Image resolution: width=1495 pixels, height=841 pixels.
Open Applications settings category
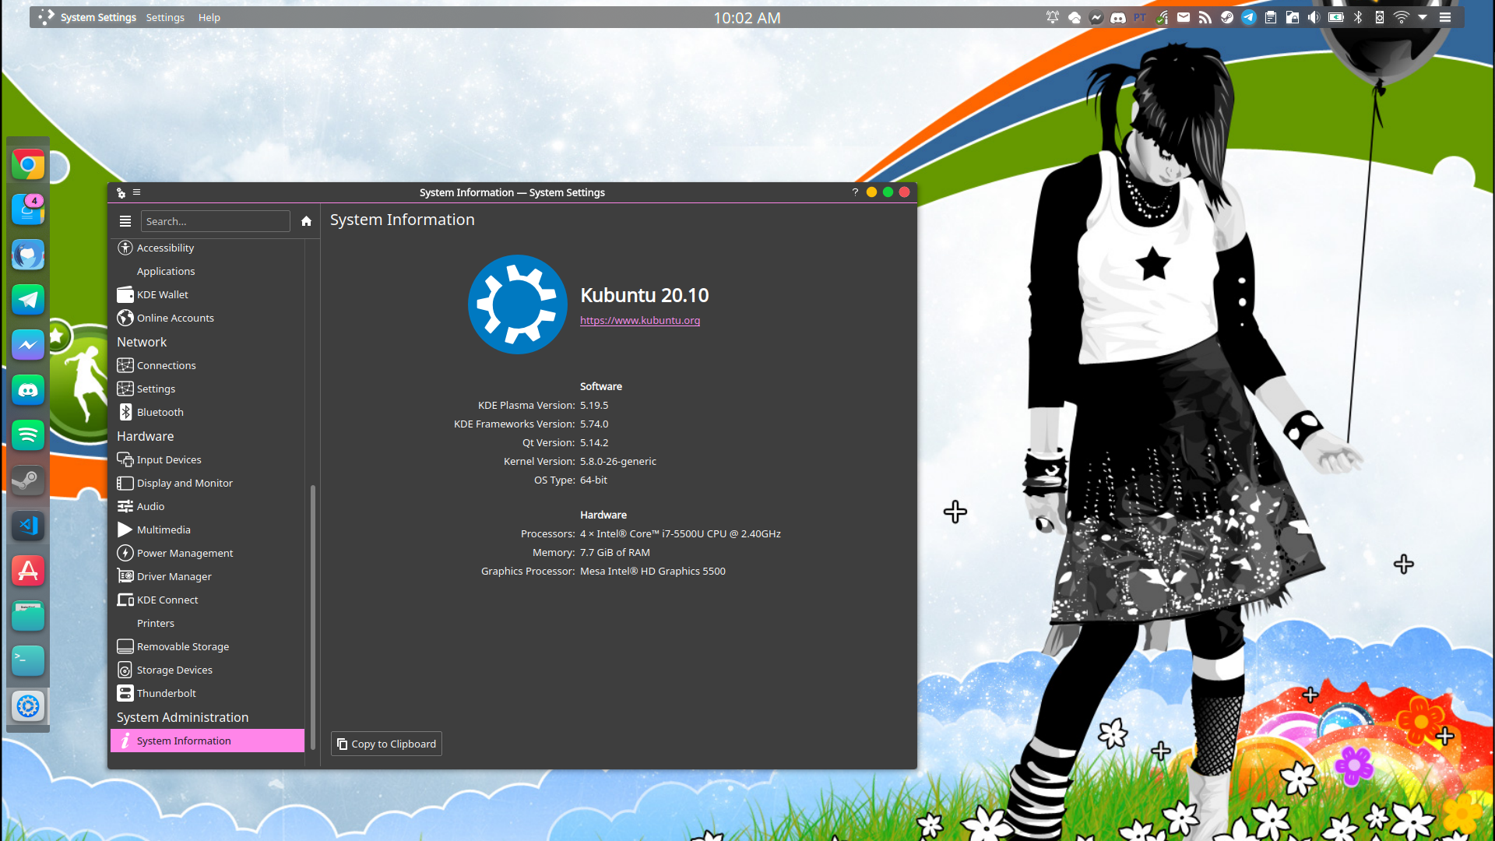click(207, 271)
